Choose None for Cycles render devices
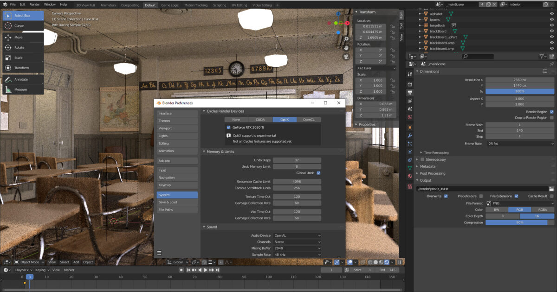The image size is (557, 292). (236, 120)
